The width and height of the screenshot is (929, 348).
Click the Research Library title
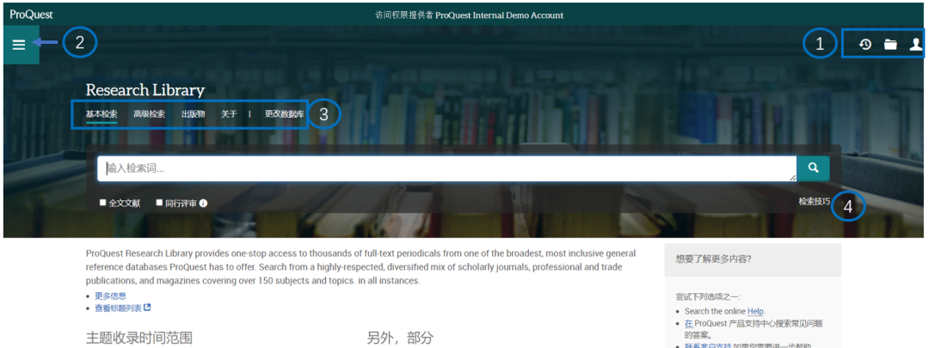(x=145, y=90)
